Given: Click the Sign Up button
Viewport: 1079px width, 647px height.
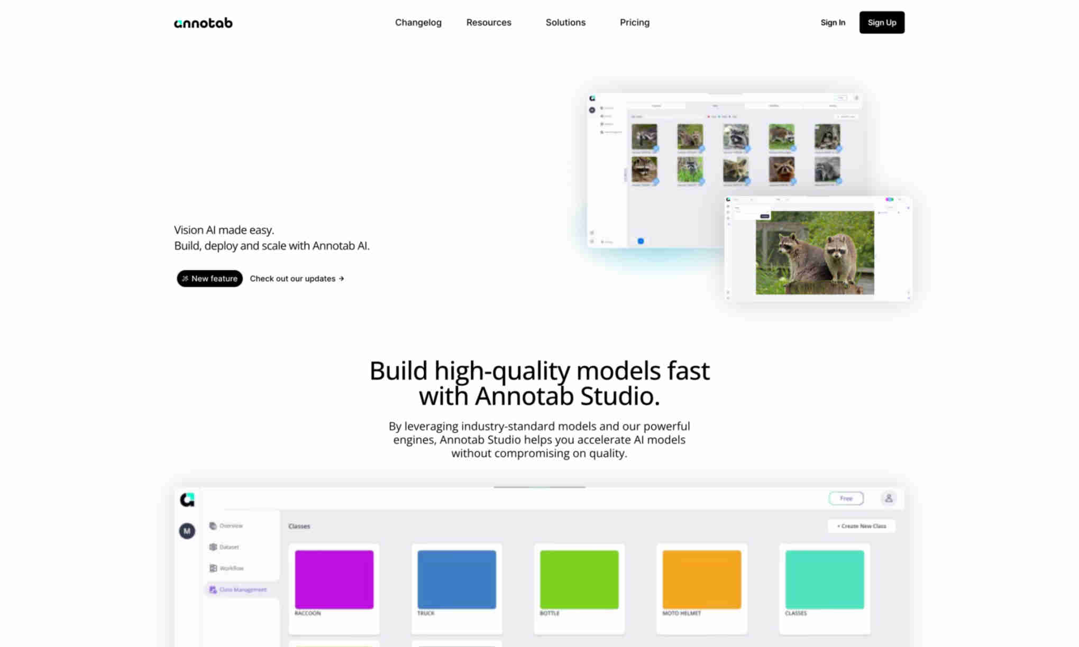Looking at the screenshot, I should click(x=881, y=22).
